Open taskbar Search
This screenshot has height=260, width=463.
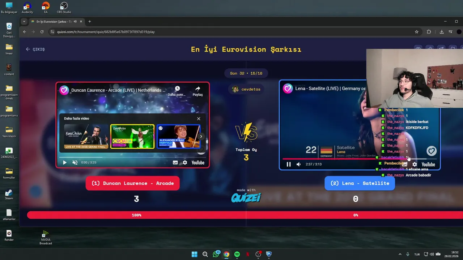click(205, 254)
